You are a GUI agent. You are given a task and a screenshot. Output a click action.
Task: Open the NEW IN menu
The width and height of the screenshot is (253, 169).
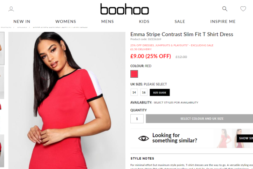(x=22, y=22)
